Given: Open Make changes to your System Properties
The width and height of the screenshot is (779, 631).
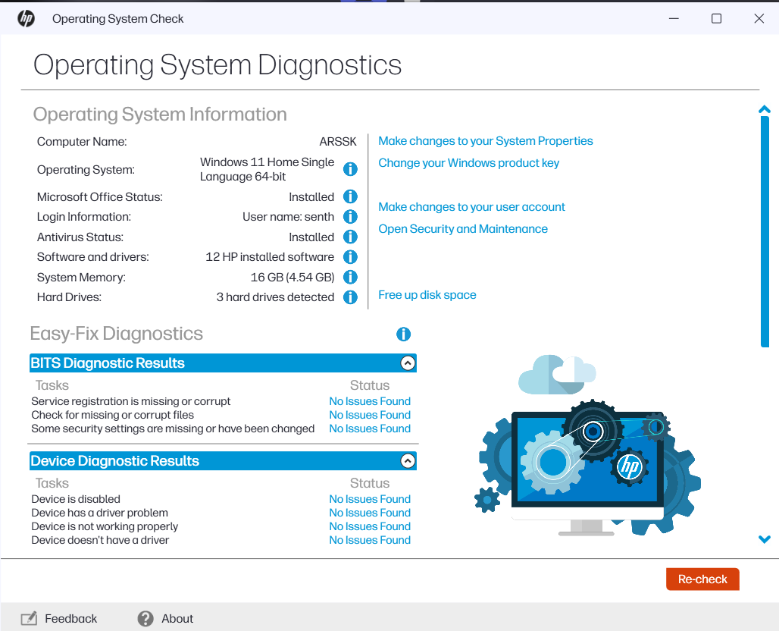Looking at the screenshot, I should (486, 141).
